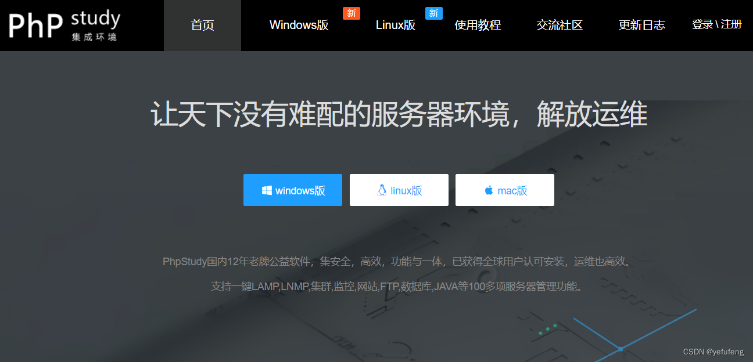
Task: Click the headline 让天下没有难配的服务器环境
Action: (x=330, y=114)
